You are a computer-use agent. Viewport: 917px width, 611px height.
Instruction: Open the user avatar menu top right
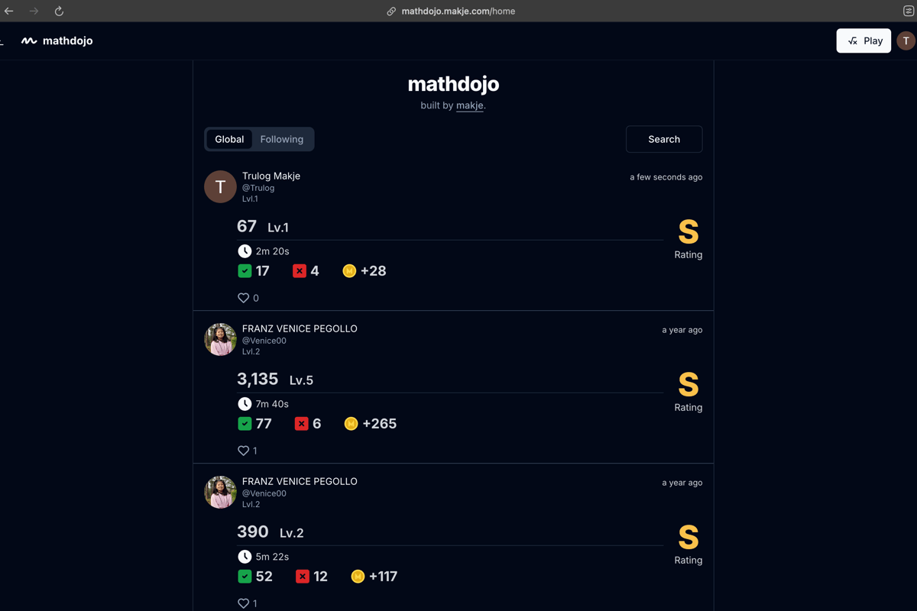[x=906, y=41]
